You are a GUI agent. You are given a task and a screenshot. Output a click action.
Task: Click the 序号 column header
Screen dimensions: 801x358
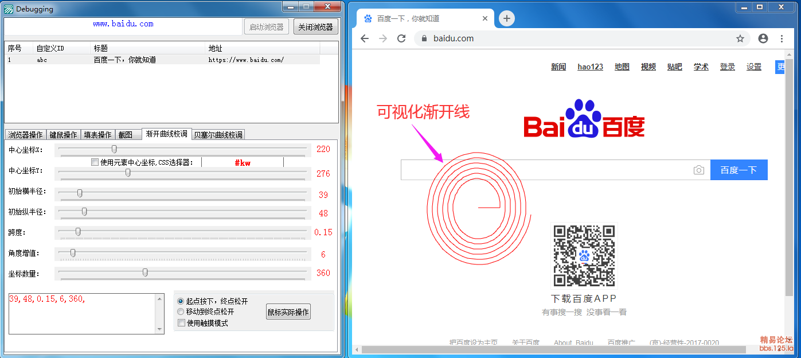point(19,48)
